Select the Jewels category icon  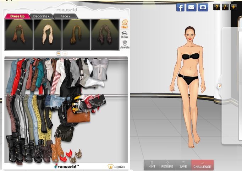(x=125, y=44)
